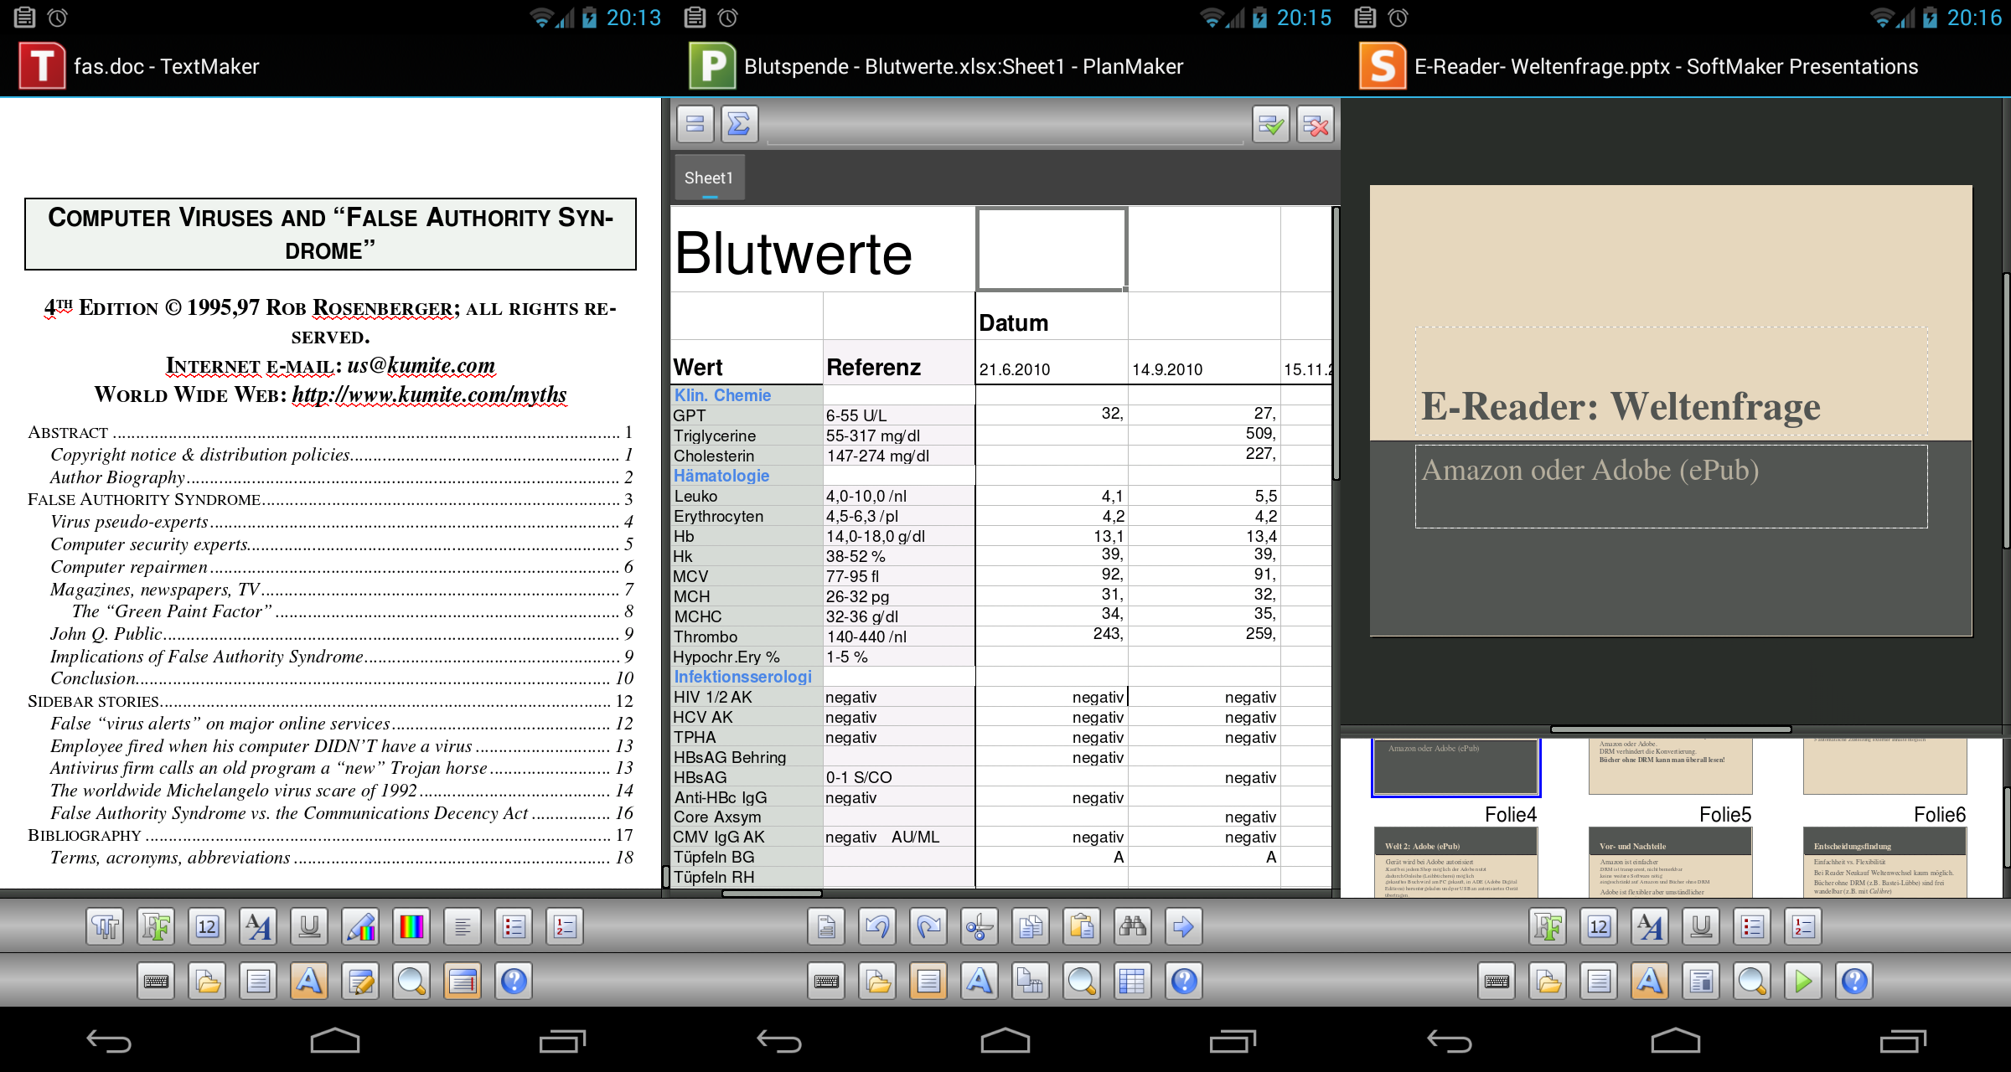The height and width of the screenshot is (1072, 2011).
Task: Toggle underline in TextMaker toolbar
Action: 309,926
